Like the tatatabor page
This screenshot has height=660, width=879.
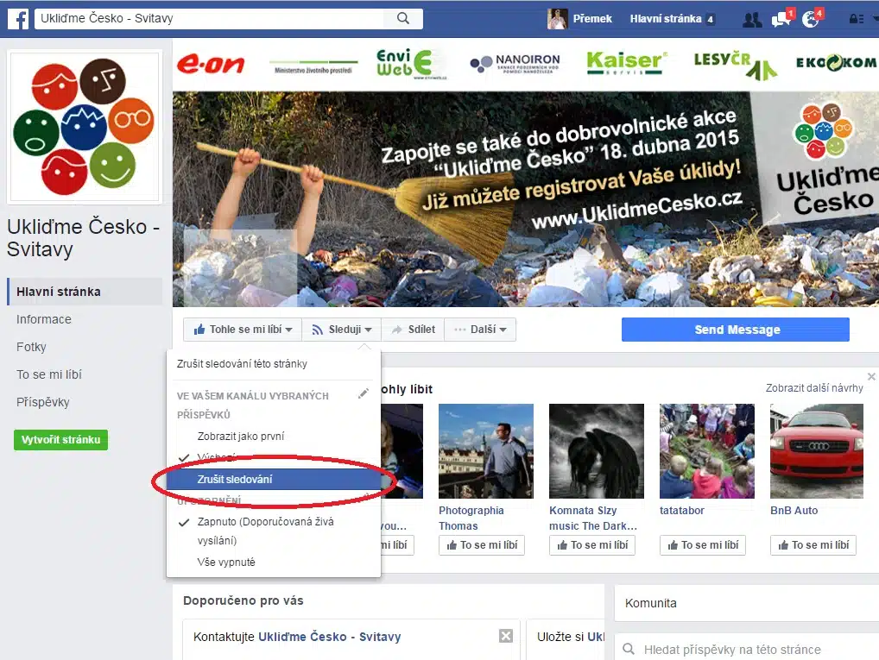coord(702,544)
